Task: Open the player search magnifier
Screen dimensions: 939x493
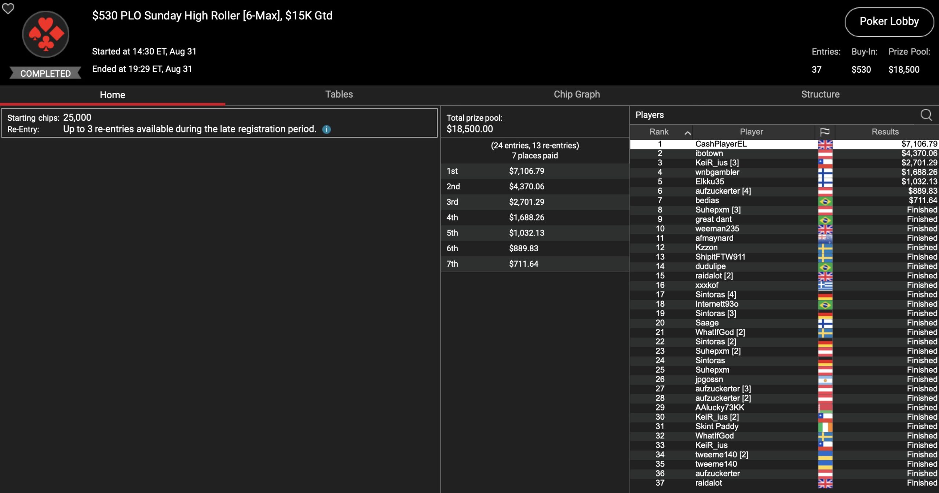Action: pyautogui.click(x=926, y=115)
